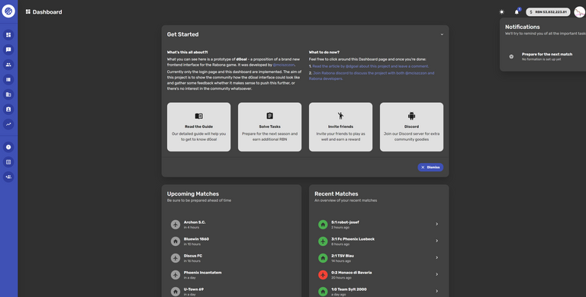This screenshot has width=586, height=297.
Task: Dismiss the Get Started panel
Action: pyautogui.click(x=430, y=167)
